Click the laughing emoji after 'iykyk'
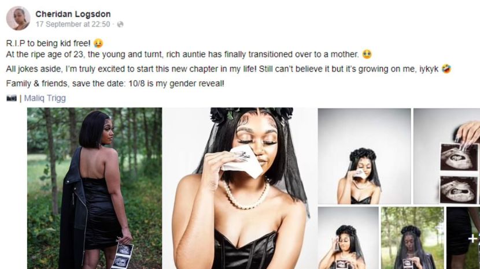Viewport: 480px width, 269px height. click(446, 69)
